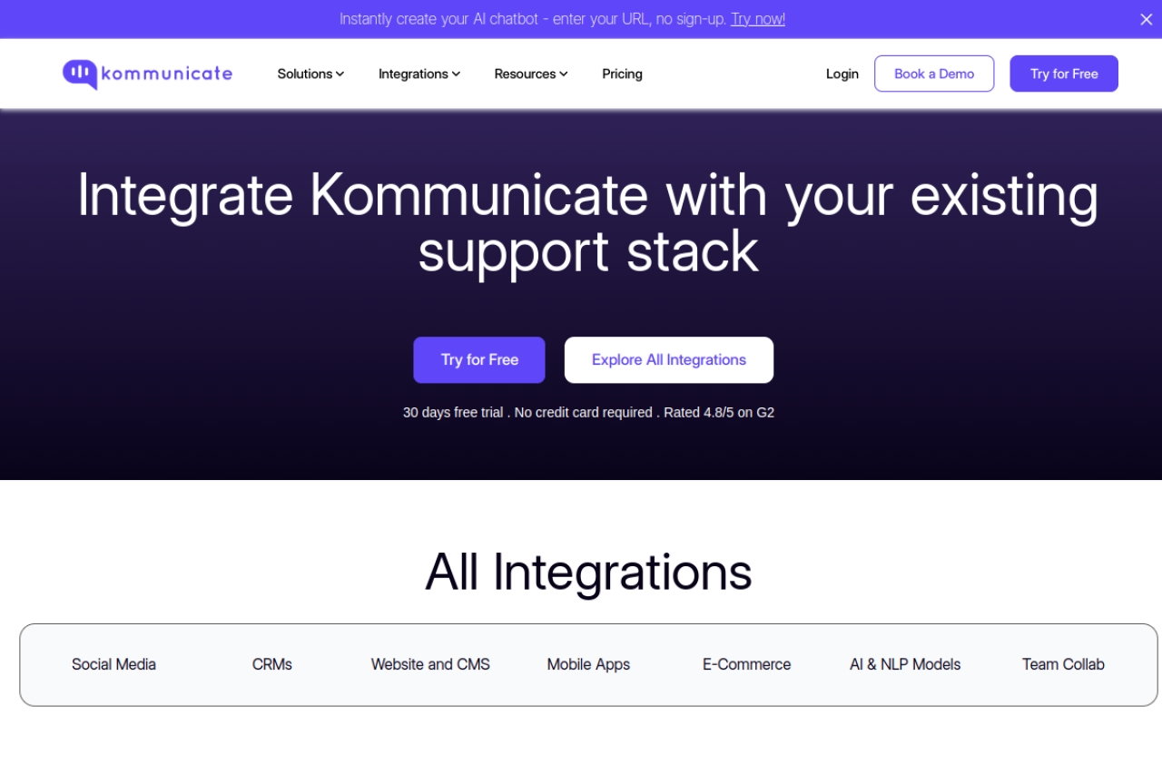Dismiss the top announcement banner
Viewport: 1162px width, 774px height.
point(1146,19)
